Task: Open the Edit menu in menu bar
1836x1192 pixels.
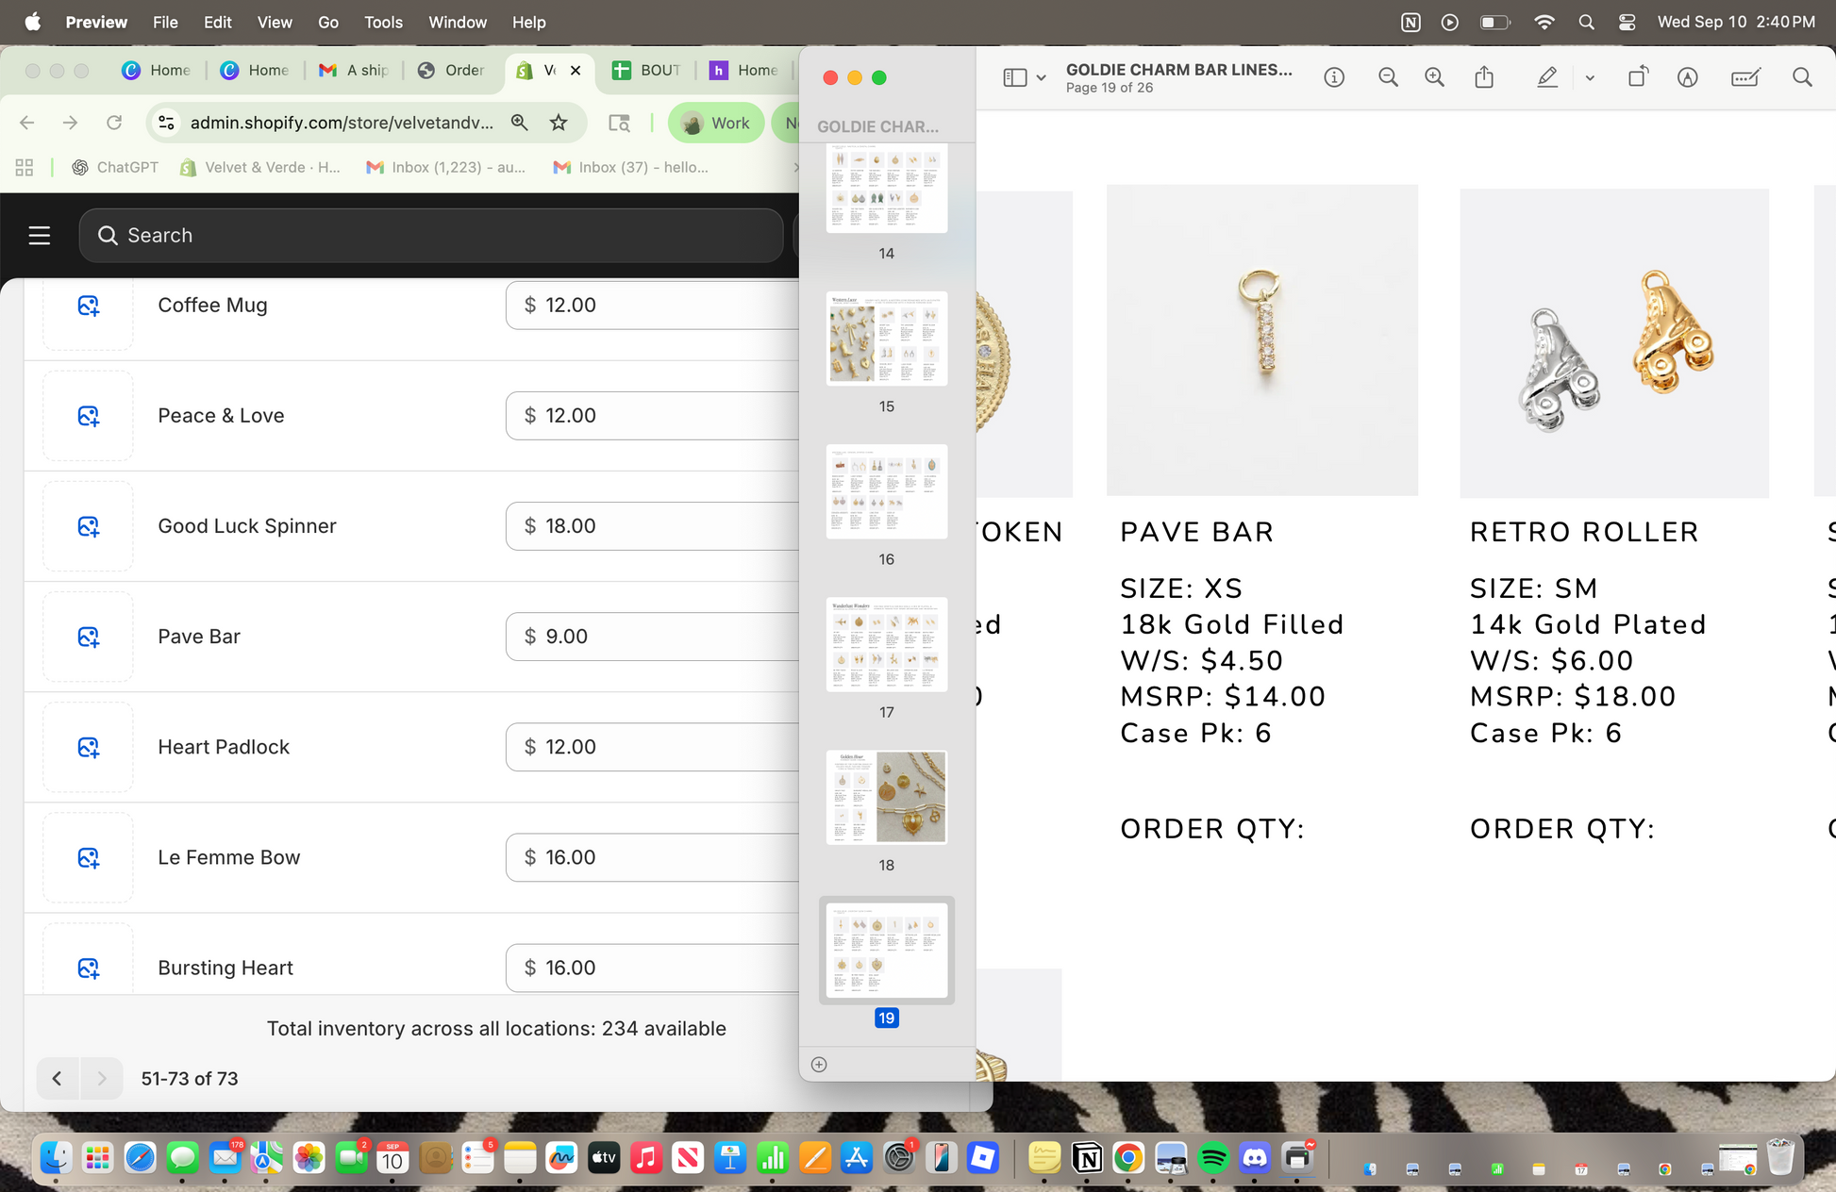Action: tap(218, 22)
